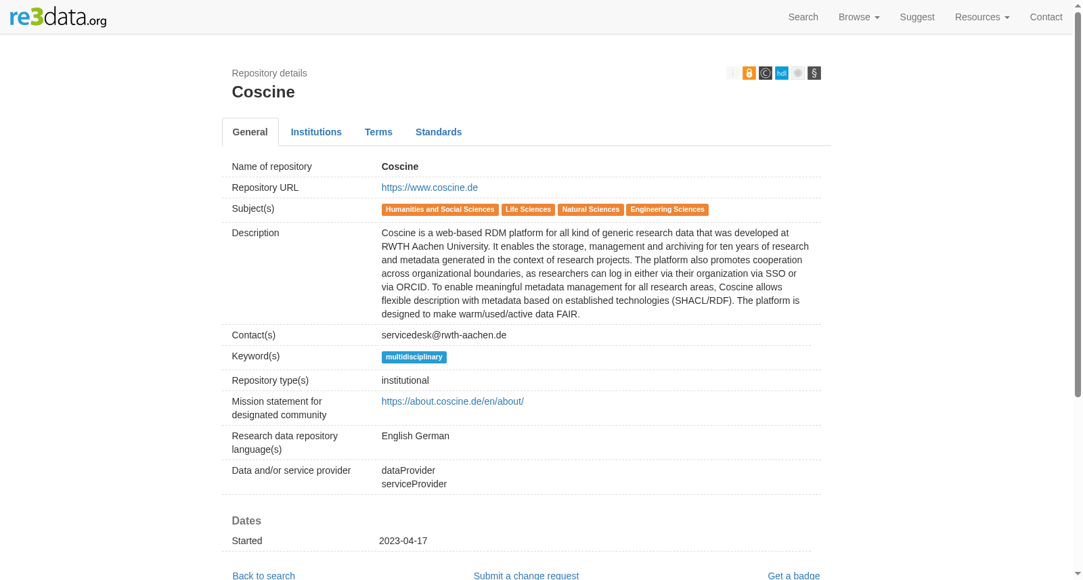Screen dimensions: 1083x580
Task: Open the Browse dropdown menu
Action: pos(859,17)
